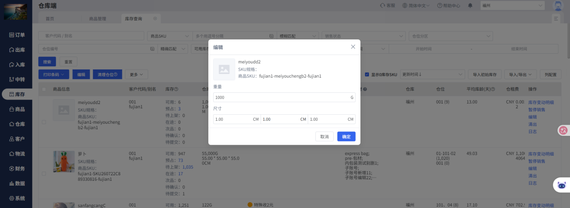Open notifications bell icon

(470, 6)
